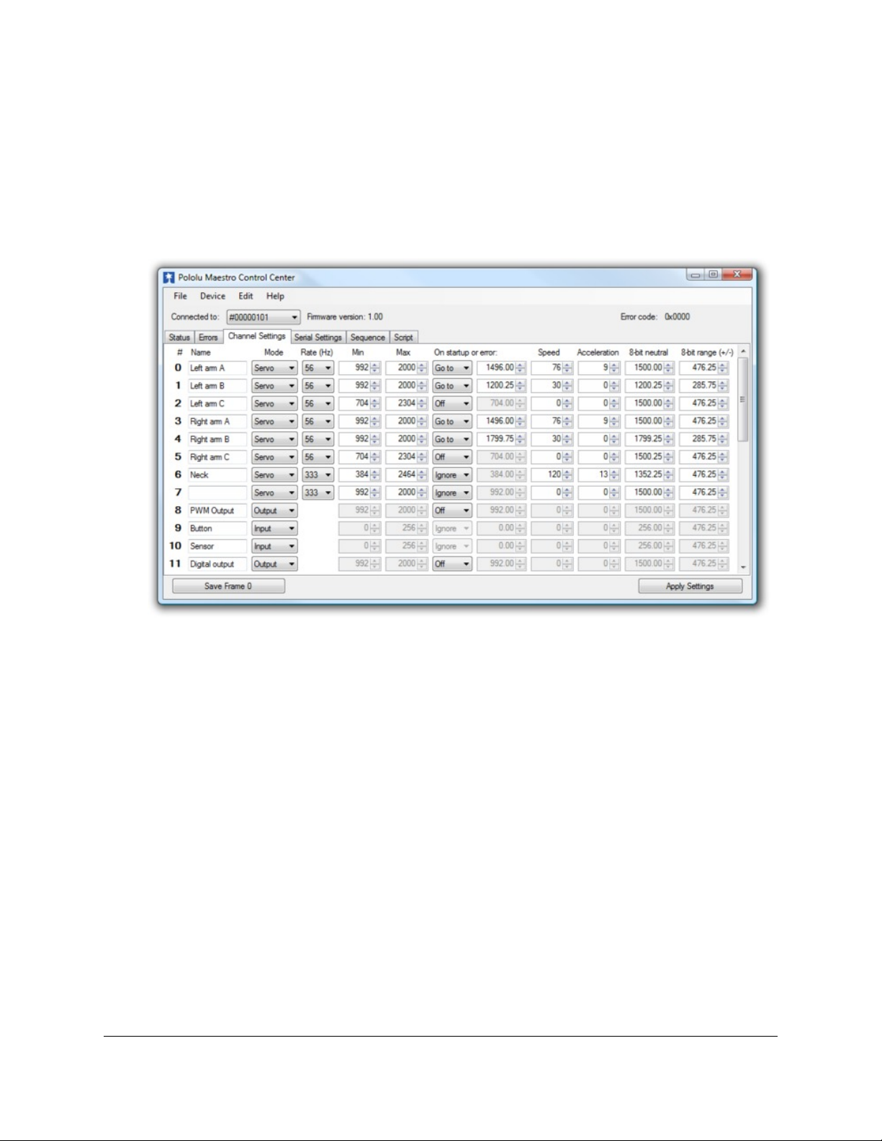The image size is (882, 1141).
Task: Open the Help menu
Action: [x=275, y=296]
